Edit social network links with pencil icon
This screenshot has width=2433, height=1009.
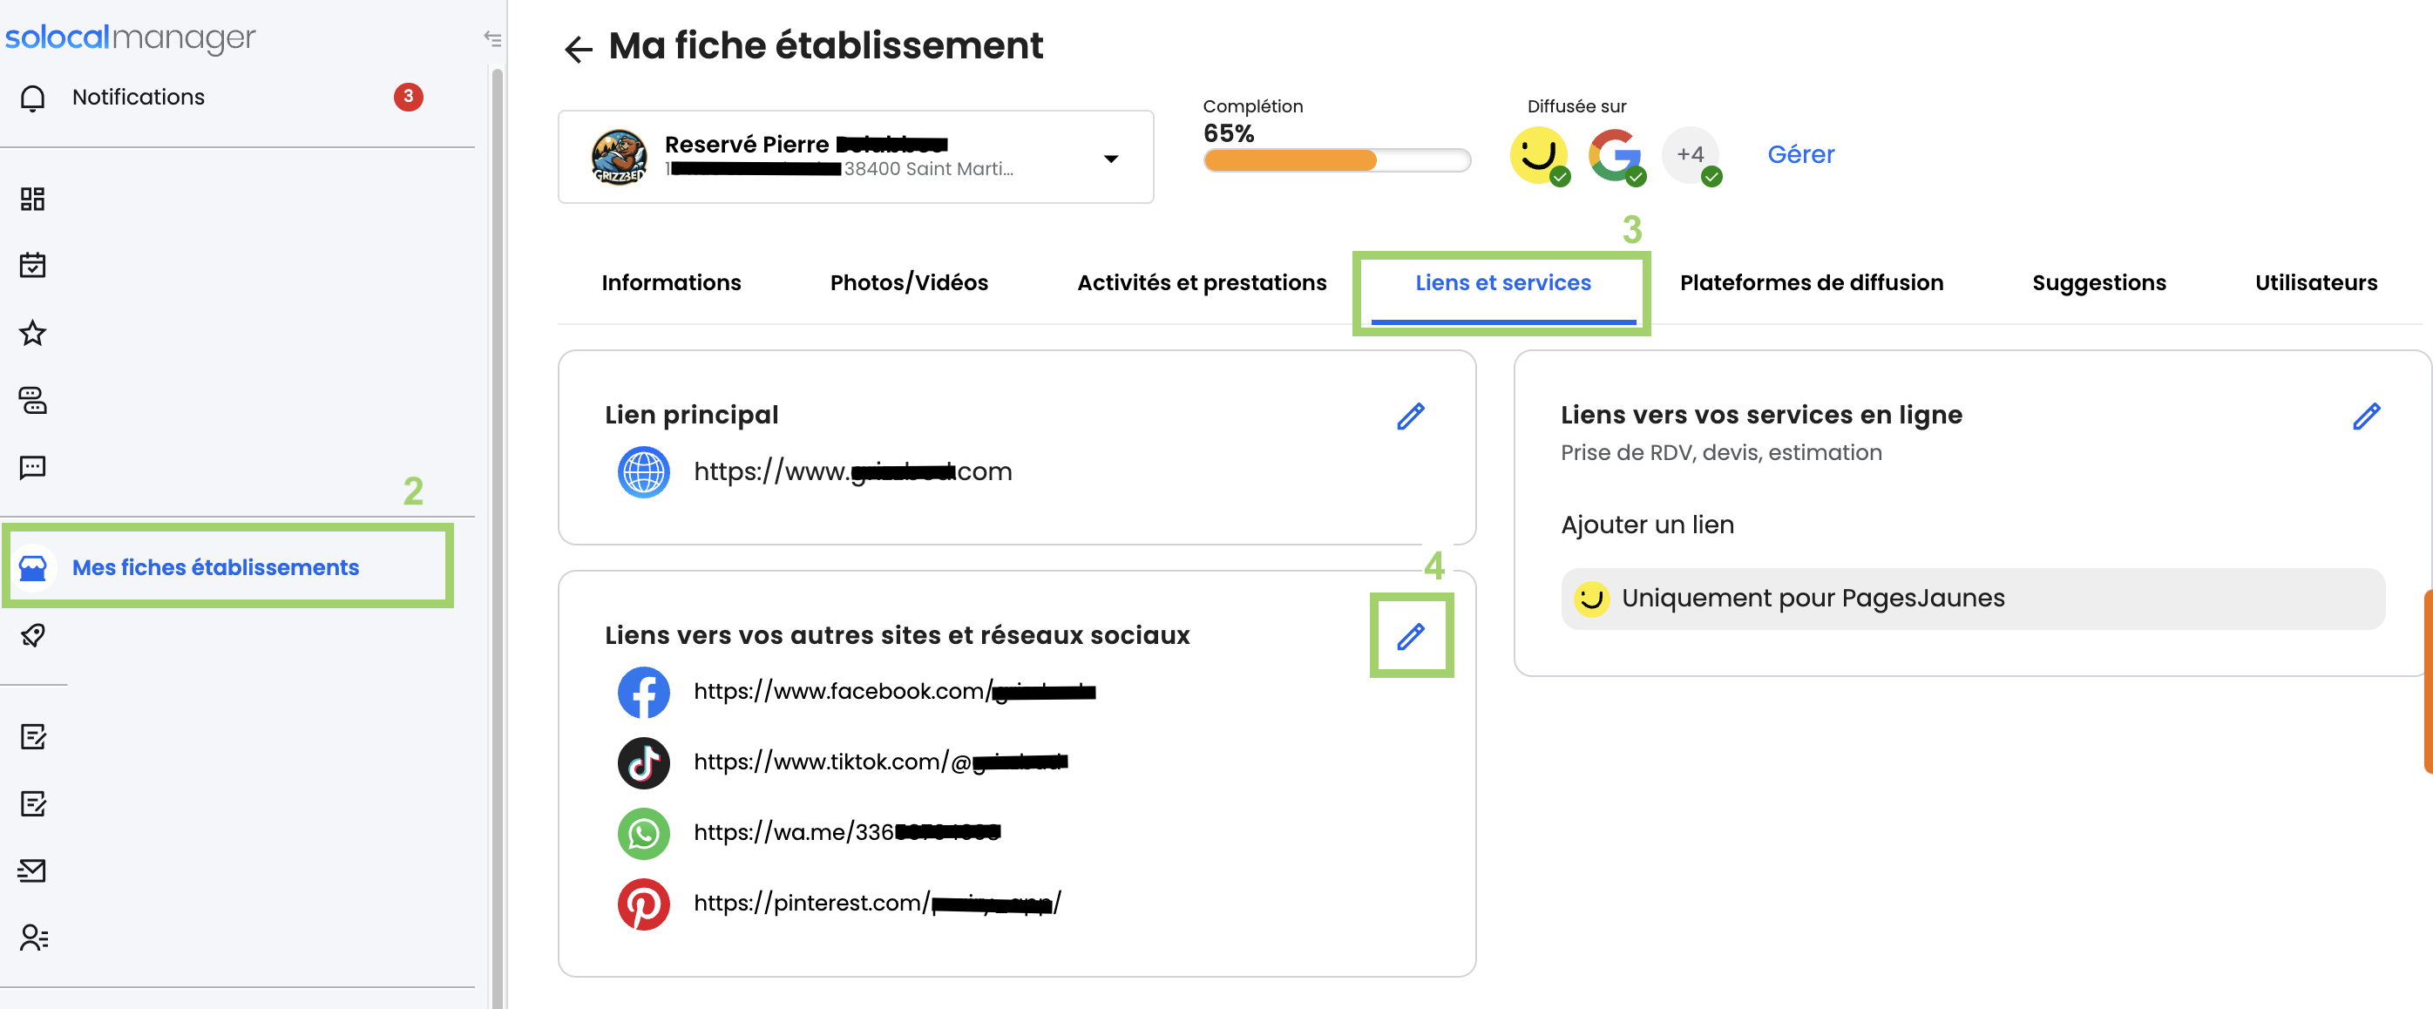click(1410, 636)
